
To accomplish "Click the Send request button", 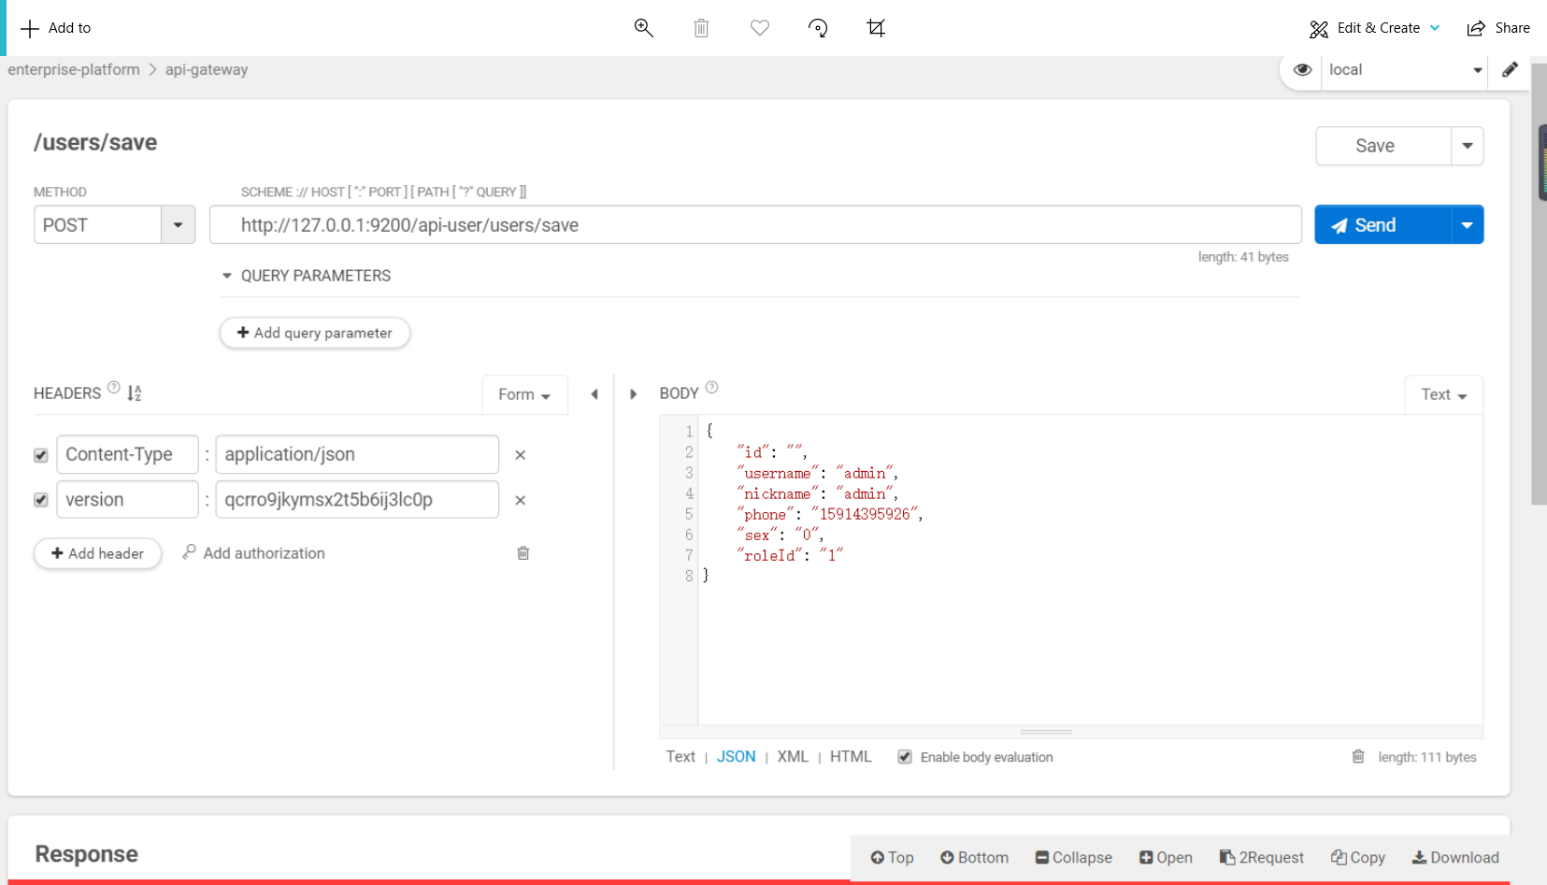I will click(x=1382, y=225).
